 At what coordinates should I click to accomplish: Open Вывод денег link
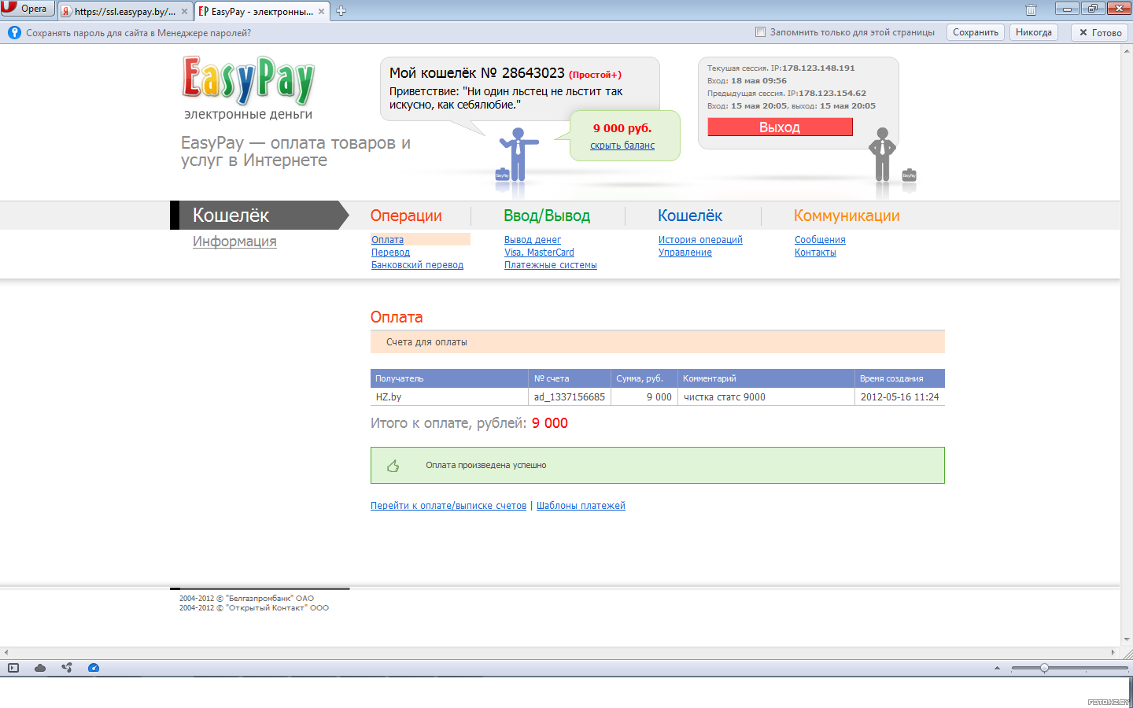pyautogui.click(x=533, y=240)
